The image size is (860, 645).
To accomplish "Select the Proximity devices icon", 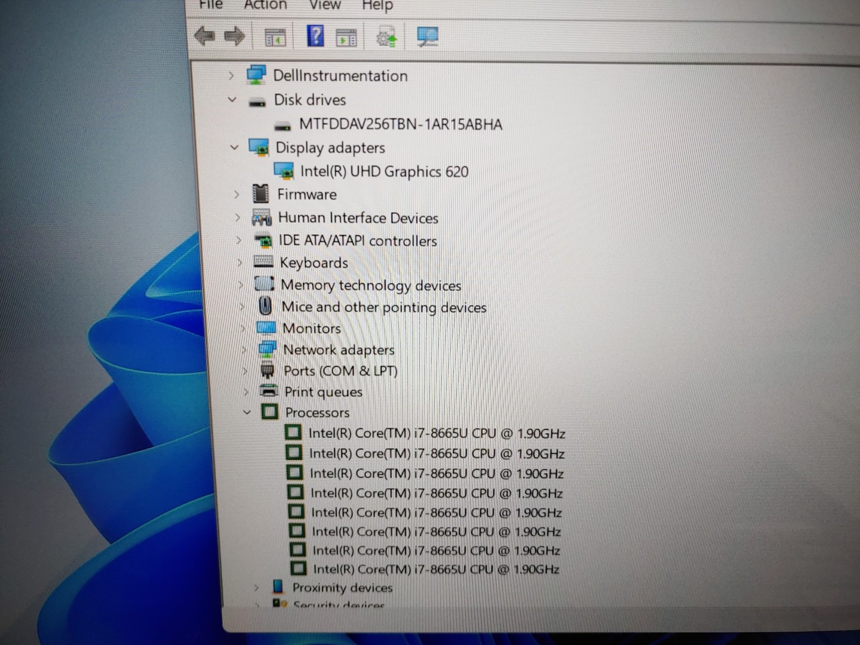I will pyautogui.click(x=278, y=587).
